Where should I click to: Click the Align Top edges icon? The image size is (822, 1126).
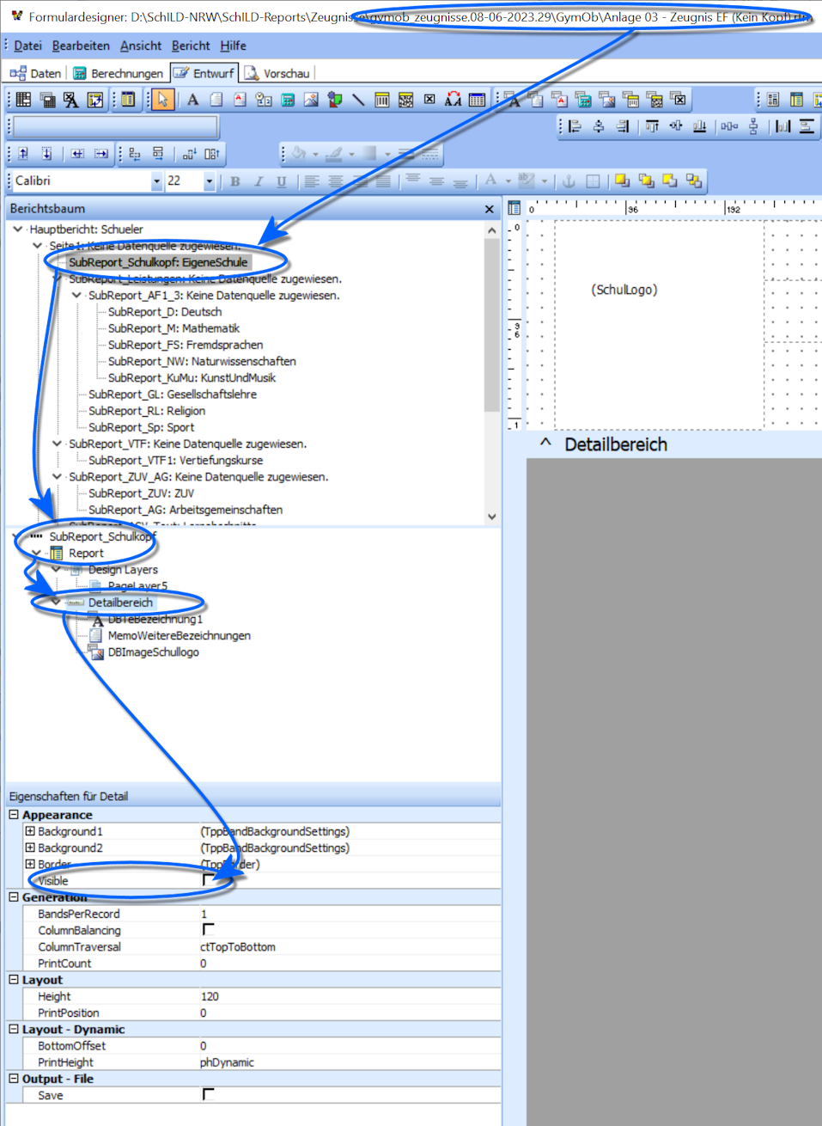(x=653, y=127)
